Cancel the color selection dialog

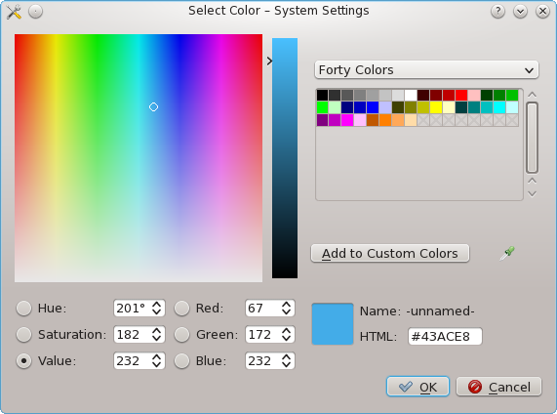pos(498,387)
